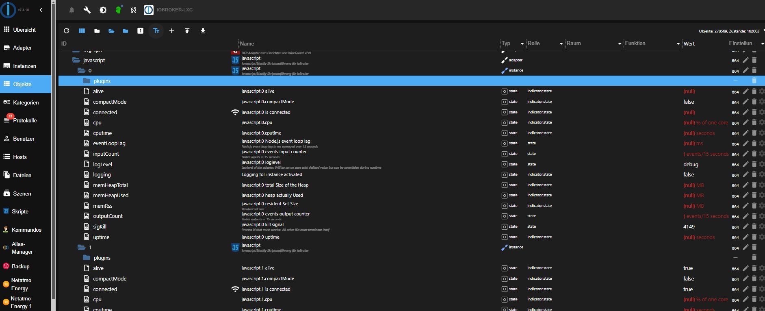This screenshot has width=765, height=311.
Task: Open Backup in sidebar
Action: click(x=26, y=266)
